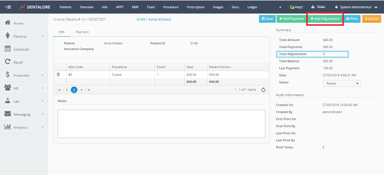Click the Home icon in sidebar

click(8, 23)
